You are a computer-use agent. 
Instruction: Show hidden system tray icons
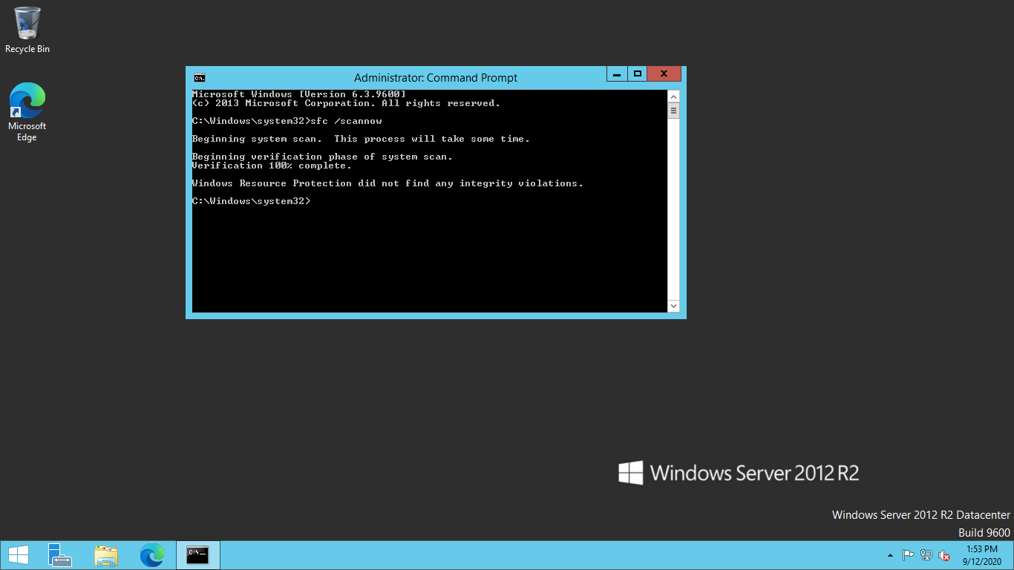tap(890, 555)
